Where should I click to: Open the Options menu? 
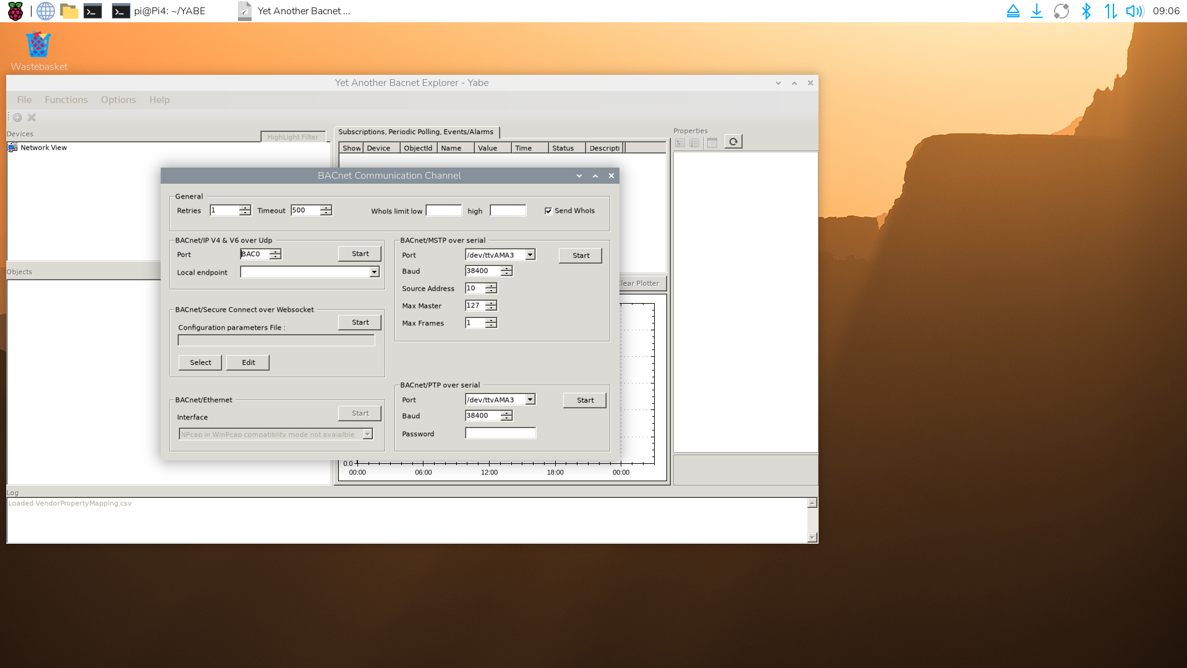point(118,100)
